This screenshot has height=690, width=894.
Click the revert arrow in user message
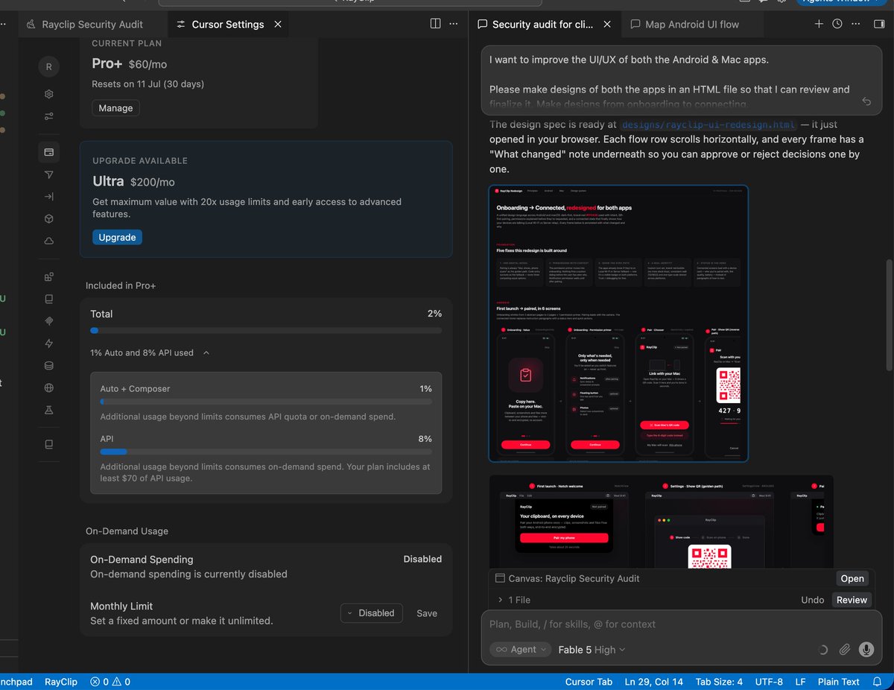[x=866, y=101]
